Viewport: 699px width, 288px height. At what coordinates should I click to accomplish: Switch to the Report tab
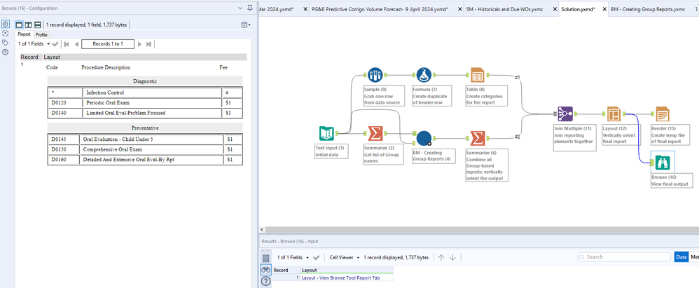24,34
